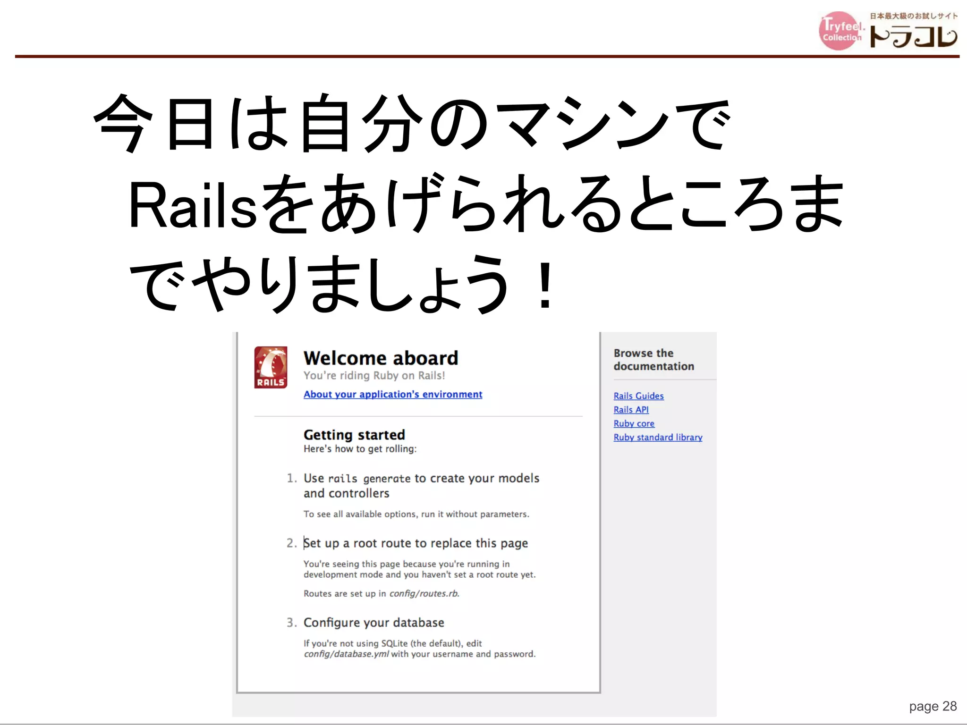The height and width of the screenshot is (725, 967).
Task: Open the Rails API link
Action: point(631,409)
